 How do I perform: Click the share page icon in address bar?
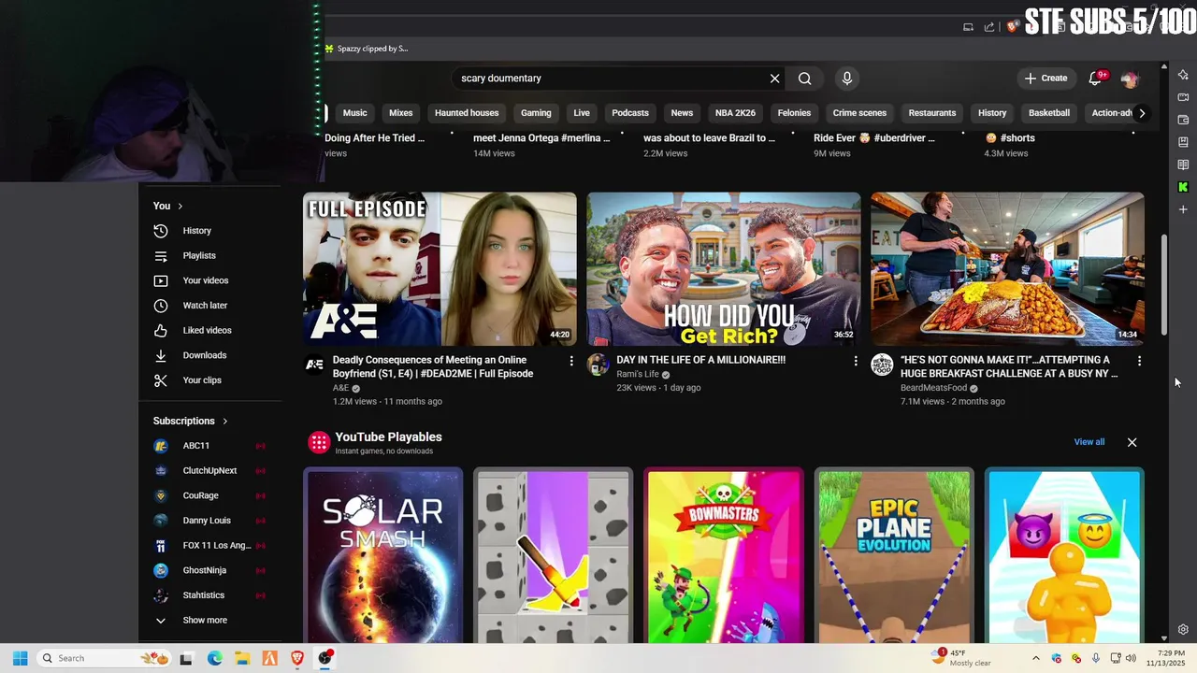click(989, 27)
